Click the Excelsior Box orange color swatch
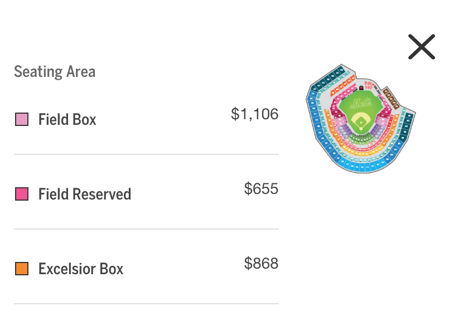Viewport: 463px width, 321px height. pyautogui.click(x=22, y=269)
